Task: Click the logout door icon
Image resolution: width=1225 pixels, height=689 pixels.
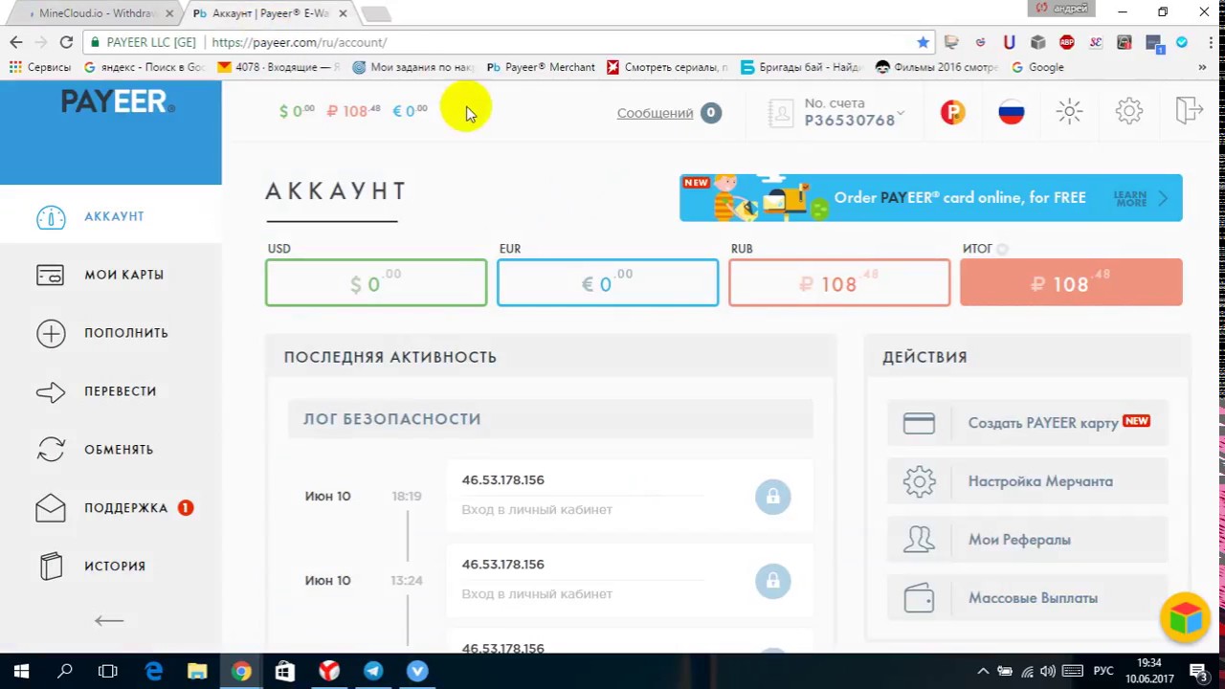Action: (1189, 110)
